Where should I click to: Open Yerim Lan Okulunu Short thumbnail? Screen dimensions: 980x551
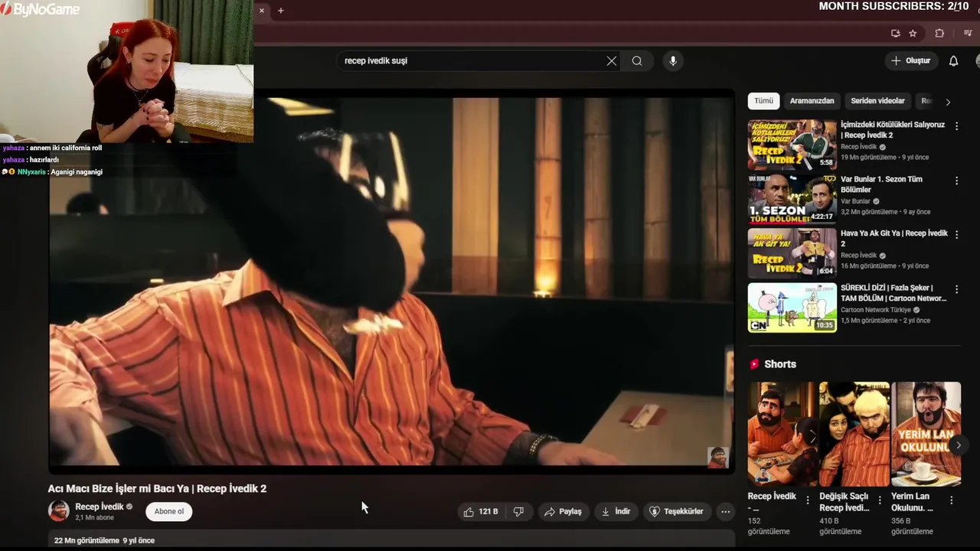click(926, 434)
